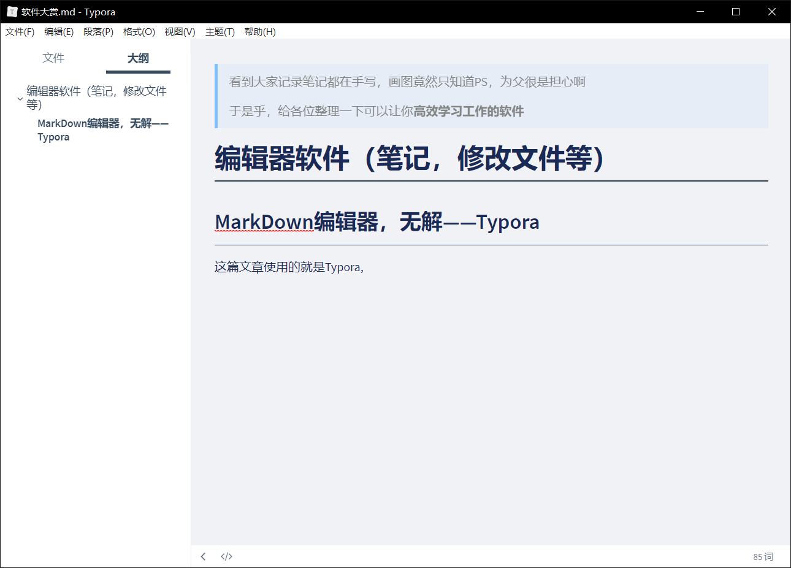Jump to MarkDown编辑器 outline entry
Viewport: 791px width, 568px height.
point(103,130)
